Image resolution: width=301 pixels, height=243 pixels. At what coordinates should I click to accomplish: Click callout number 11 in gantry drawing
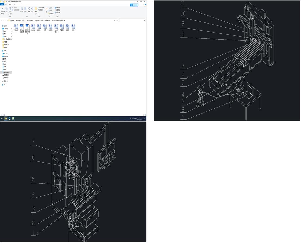click(x=183, y=3)
